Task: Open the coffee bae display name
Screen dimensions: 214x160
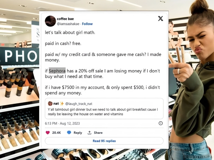Action: point(65,19)
